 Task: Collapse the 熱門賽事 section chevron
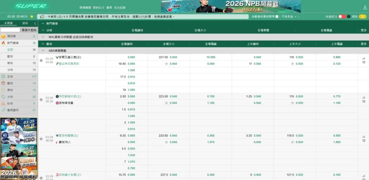tap(43, 23)
